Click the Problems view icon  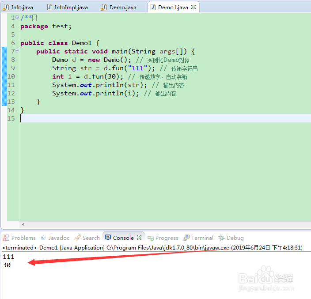click(6, 238)
